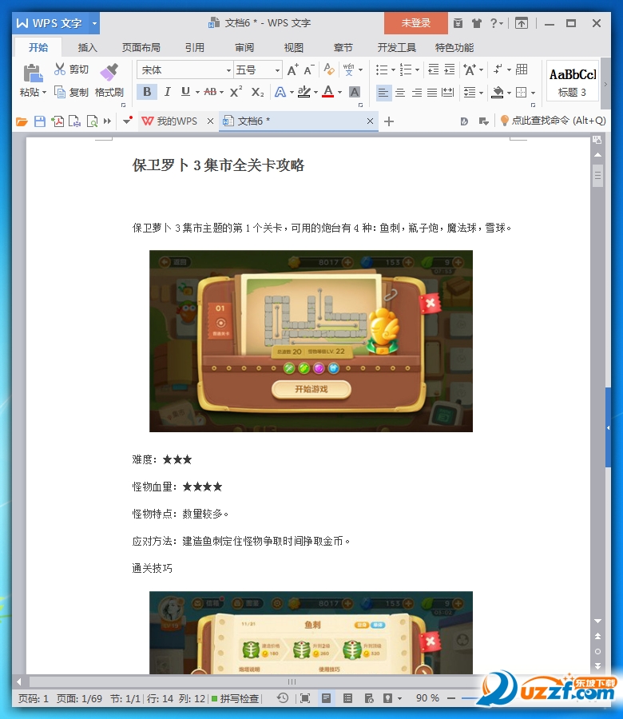Click the increase indent icon
Screen dimensions: 623x719
pos(450,70)
